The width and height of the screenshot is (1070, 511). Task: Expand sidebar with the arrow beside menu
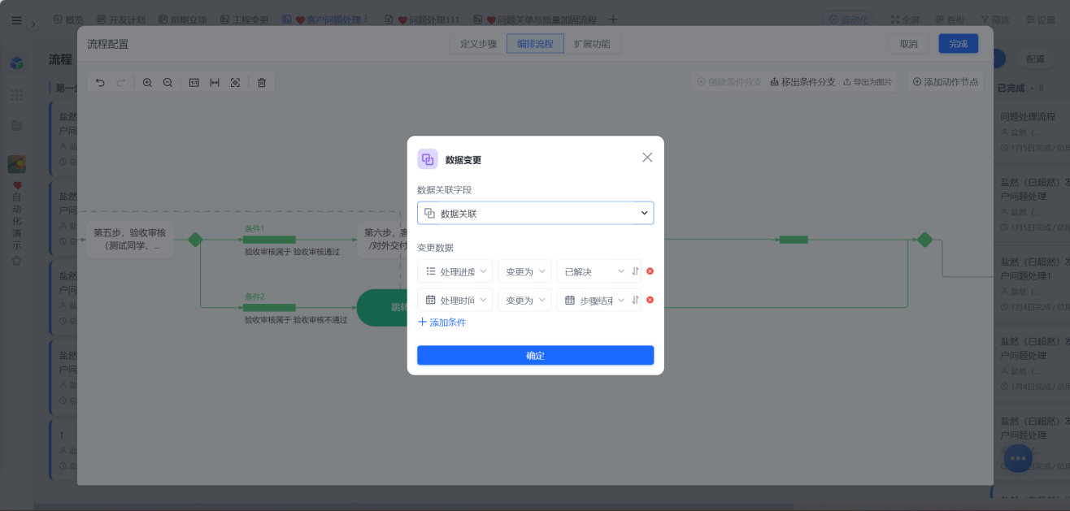tap(33, 24)
